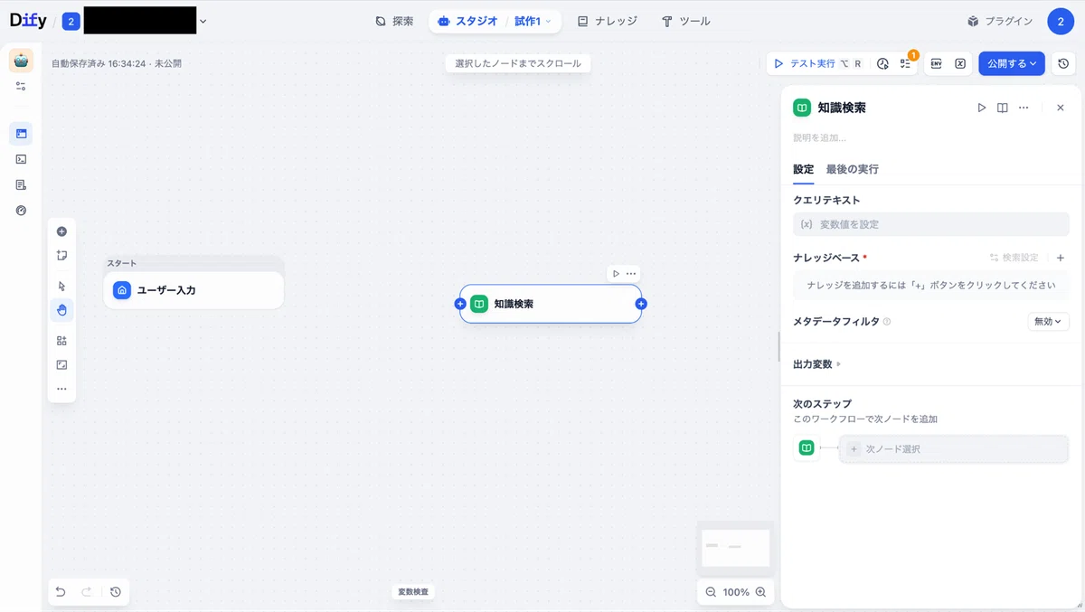1085x612 pixels.
Task: Go to スタジオ studio tab
Action: 467,21
